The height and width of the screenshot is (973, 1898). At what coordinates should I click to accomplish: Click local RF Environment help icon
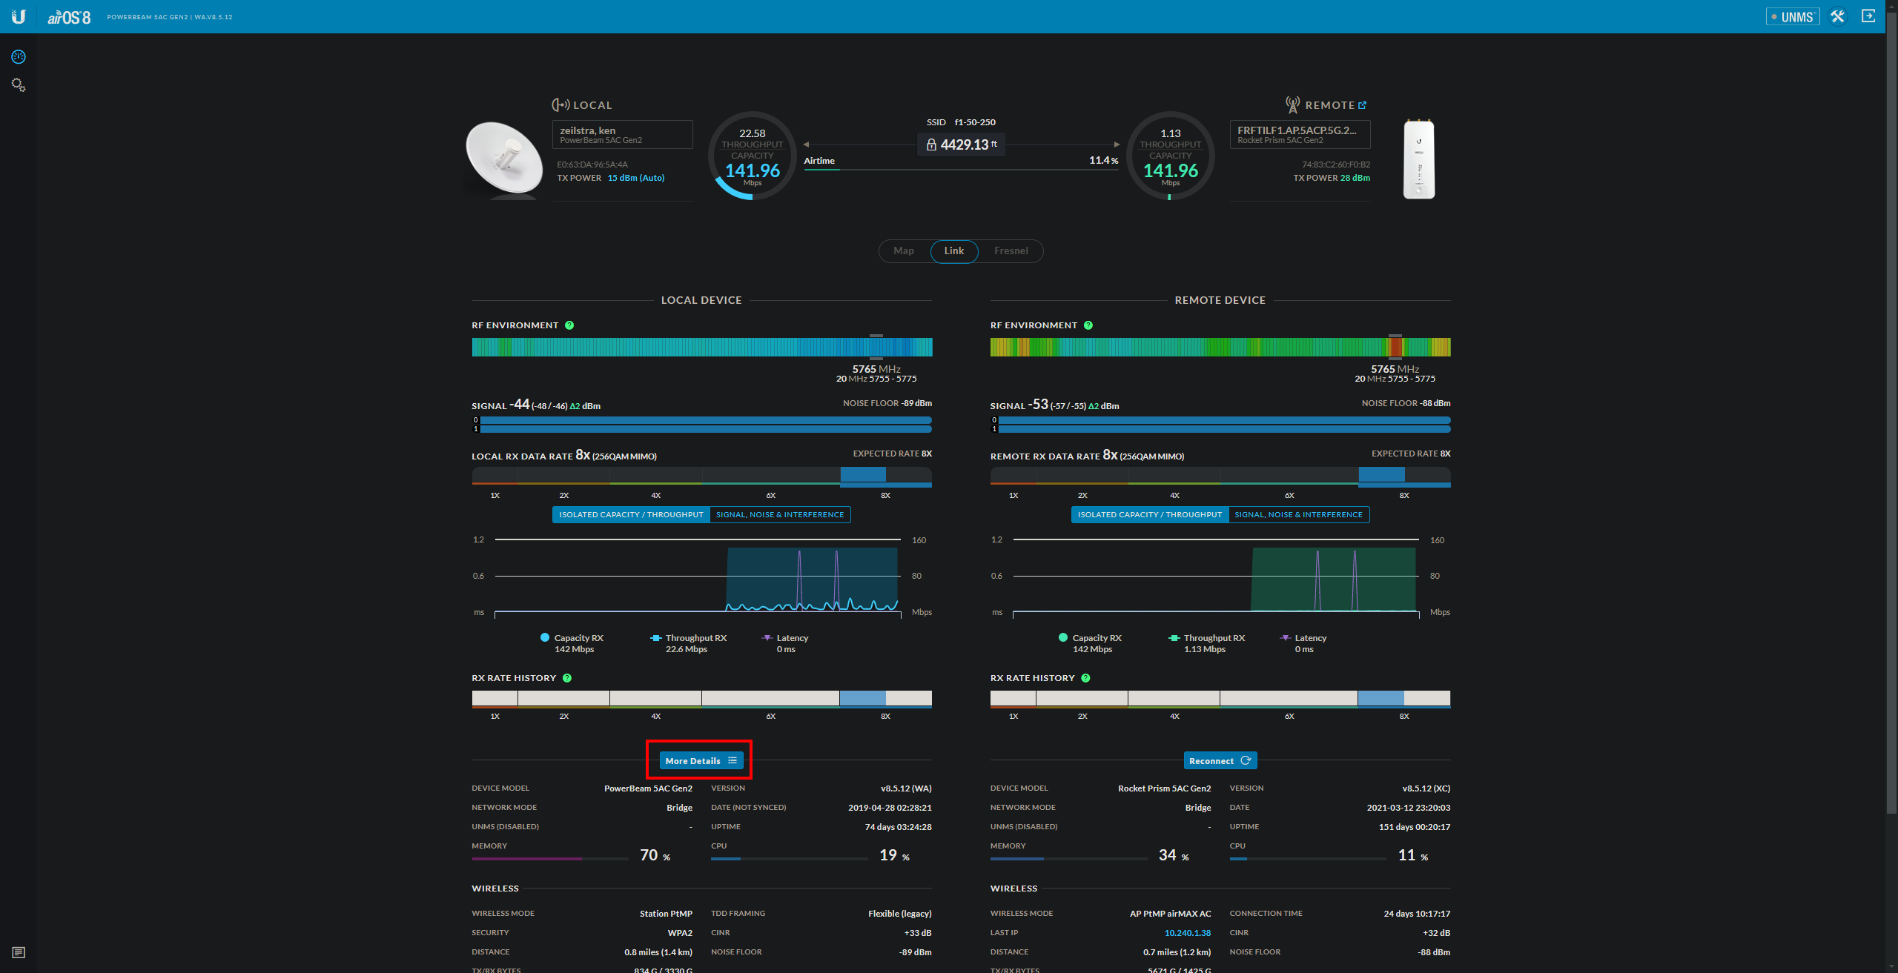tap(569, 325)
